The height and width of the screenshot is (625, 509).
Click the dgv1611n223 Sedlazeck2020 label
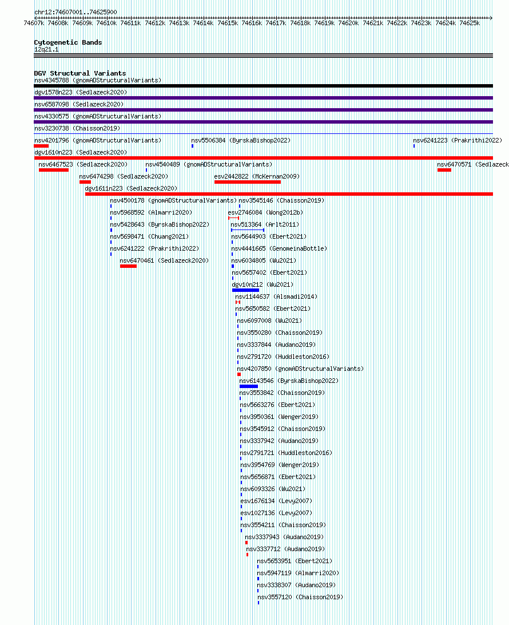pyautogui.click(x=132, y=188)
